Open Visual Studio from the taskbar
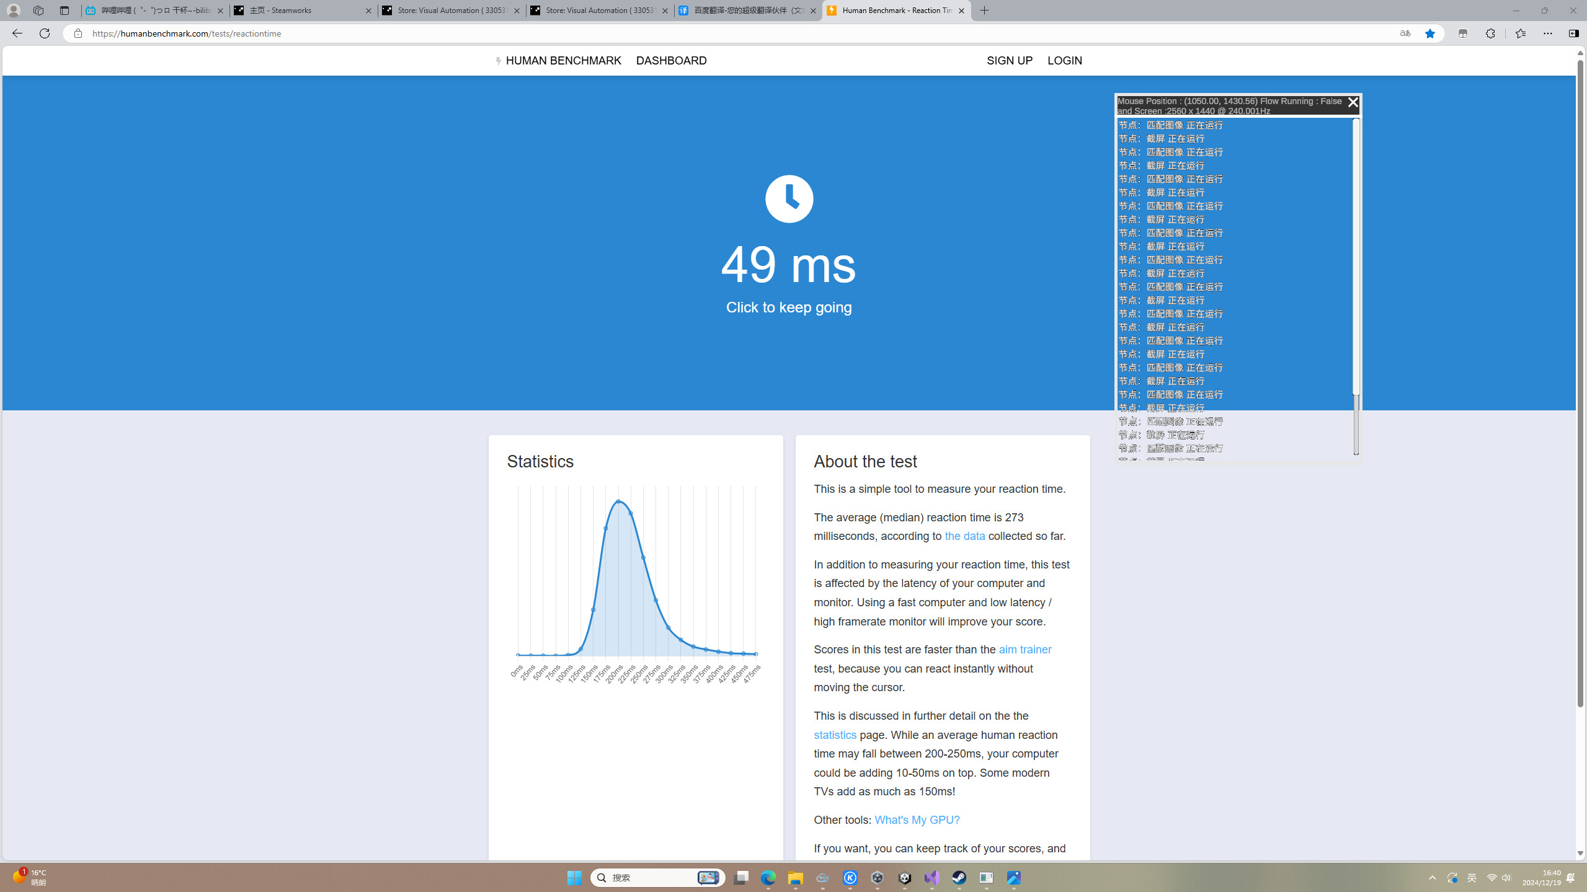 [x=932, y=878]
